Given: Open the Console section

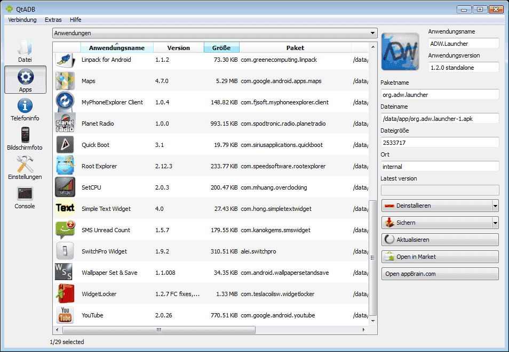Looking at the screenshot, I should [25, 197].
